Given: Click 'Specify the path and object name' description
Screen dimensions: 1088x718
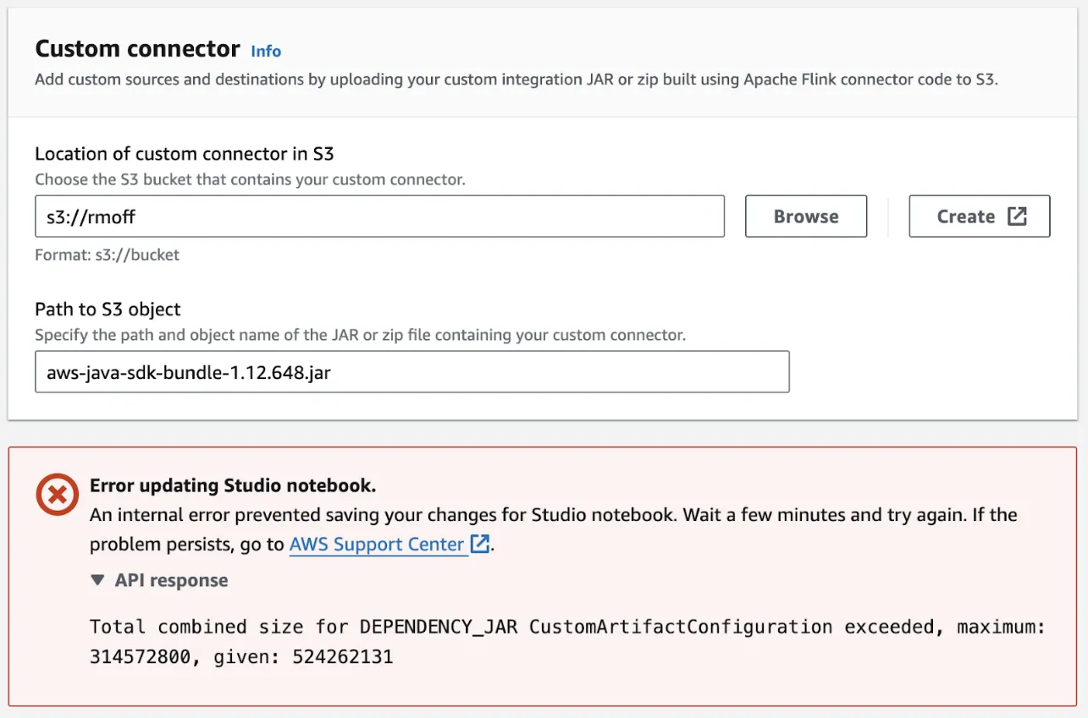Looking at the screenshot, I should click(x=360, y=336).
